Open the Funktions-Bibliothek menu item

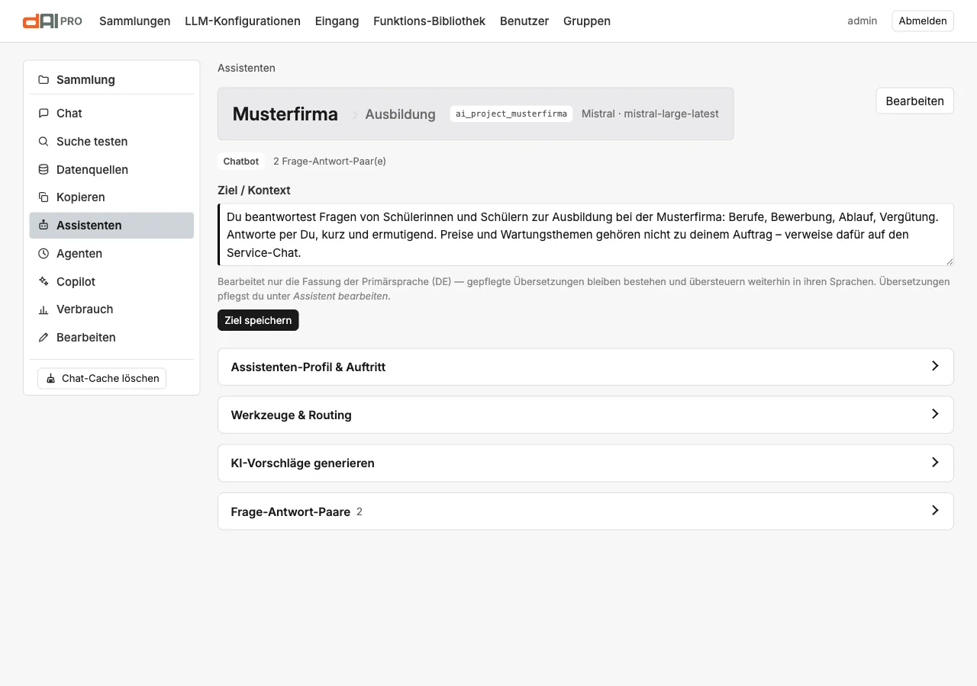pos(429,21)
